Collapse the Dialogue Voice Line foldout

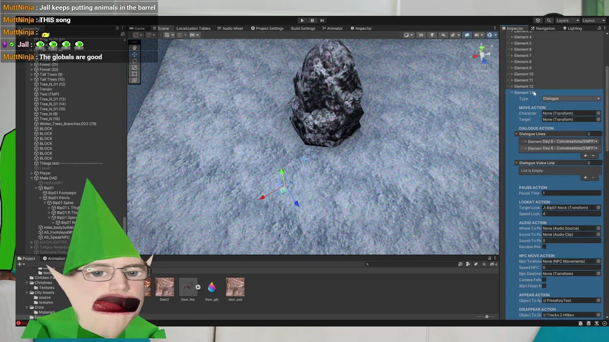click(517, 163)
